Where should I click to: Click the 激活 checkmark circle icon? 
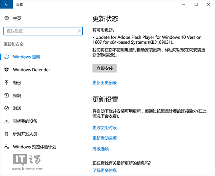(x=6, y=108)
